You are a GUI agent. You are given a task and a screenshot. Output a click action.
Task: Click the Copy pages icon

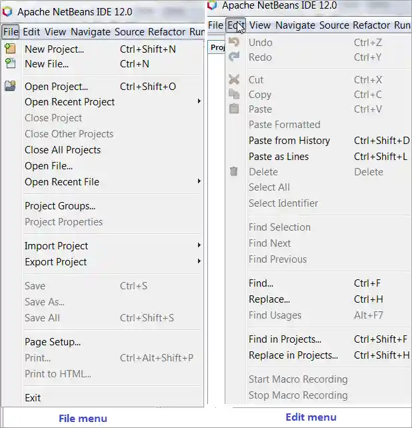click(x=234, y=94)
